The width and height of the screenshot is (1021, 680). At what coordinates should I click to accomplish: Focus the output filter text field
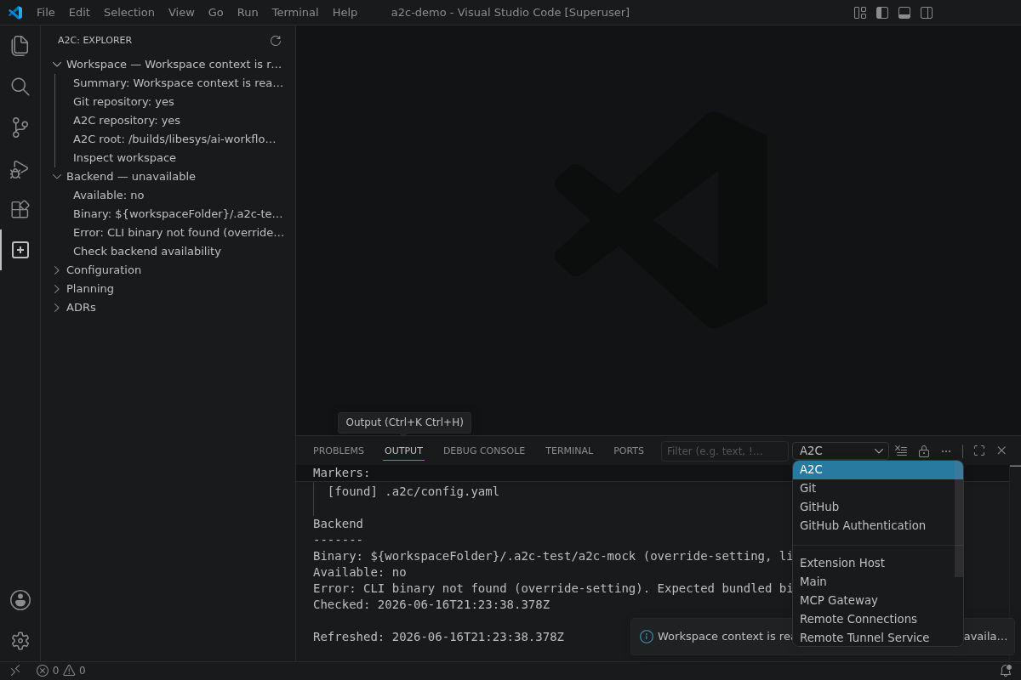pos(724,450)
